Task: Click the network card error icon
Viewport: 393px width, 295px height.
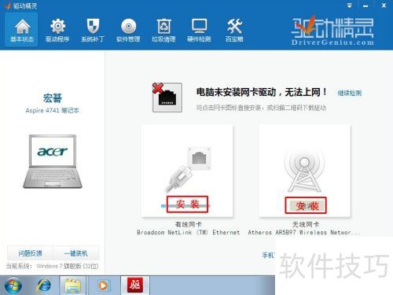Action: [x=167, y=98]
